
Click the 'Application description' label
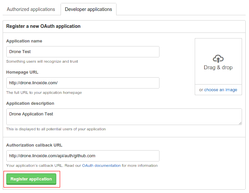click(30, 103)
